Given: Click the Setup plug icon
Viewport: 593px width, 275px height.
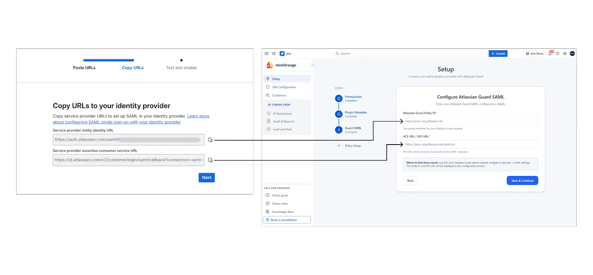Looking at the screenshot, I should pyautogui.click(x=268, y=79).
